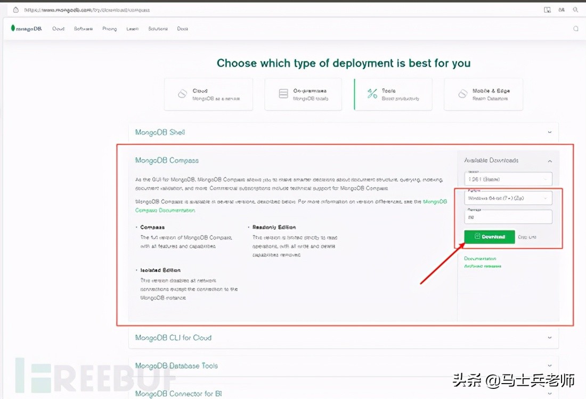The image size is (586, 399).
Task: Click the Package field
Action: pyautogui.click(x=508, y=217)
